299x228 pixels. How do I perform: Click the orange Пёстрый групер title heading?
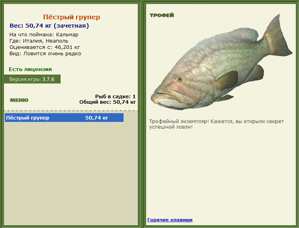[72, 17]
